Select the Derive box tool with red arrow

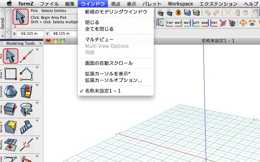pyautogui.click(x=10, y=109)
